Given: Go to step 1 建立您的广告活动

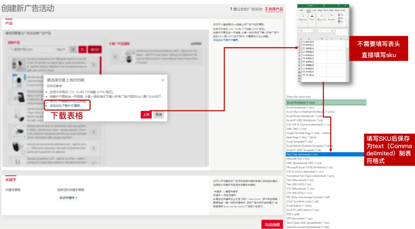Looking at the screenshot, I should (x=246, y=9).
